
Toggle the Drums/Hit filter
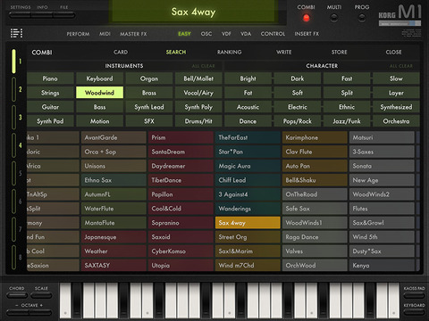[x=198, y=121]
